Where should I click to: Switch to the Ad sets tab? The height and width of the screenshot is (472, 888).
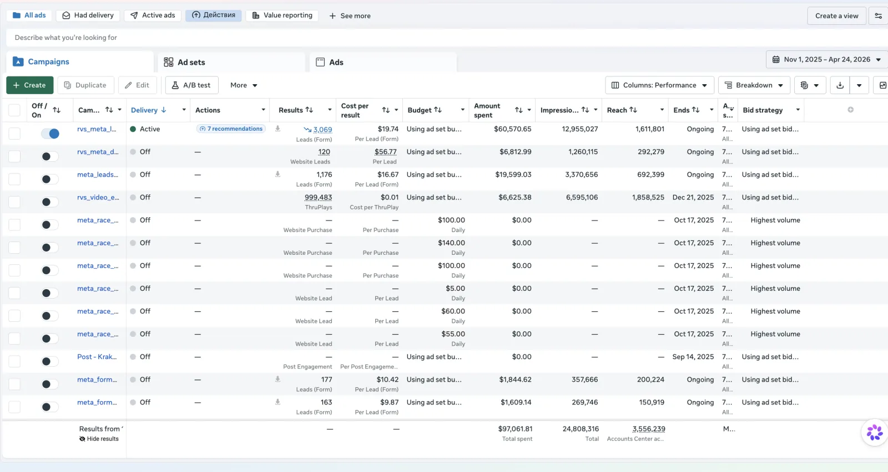pyautogui.click(x=231, y=62)
